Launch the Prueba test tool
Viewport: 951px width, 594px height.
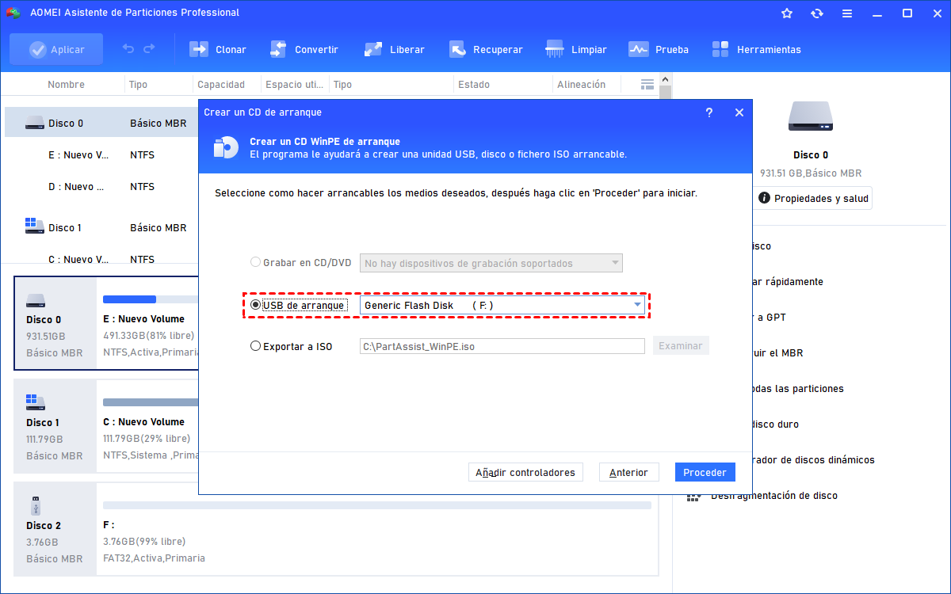(x=639, y=49)
